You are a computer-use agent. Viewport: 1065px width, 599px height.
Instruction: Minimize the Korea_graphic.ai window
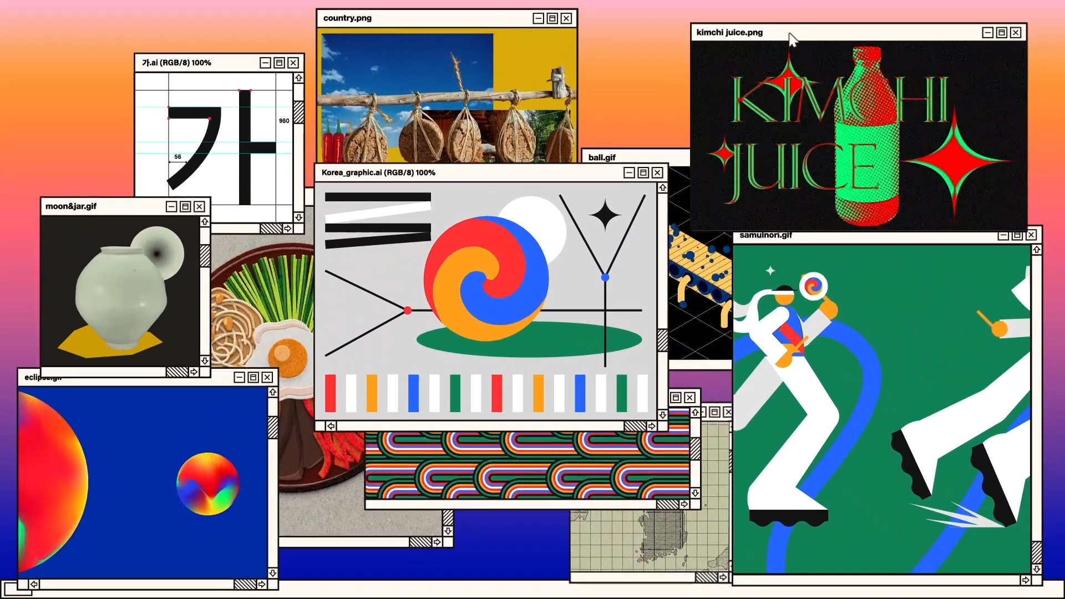coord(629,172)
